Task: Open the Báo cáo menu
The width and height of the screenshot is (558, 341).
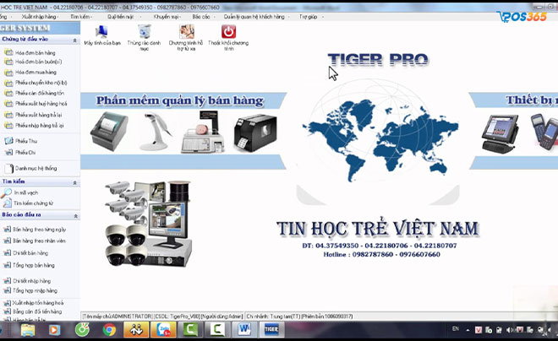Action: (x=201, y=16)
